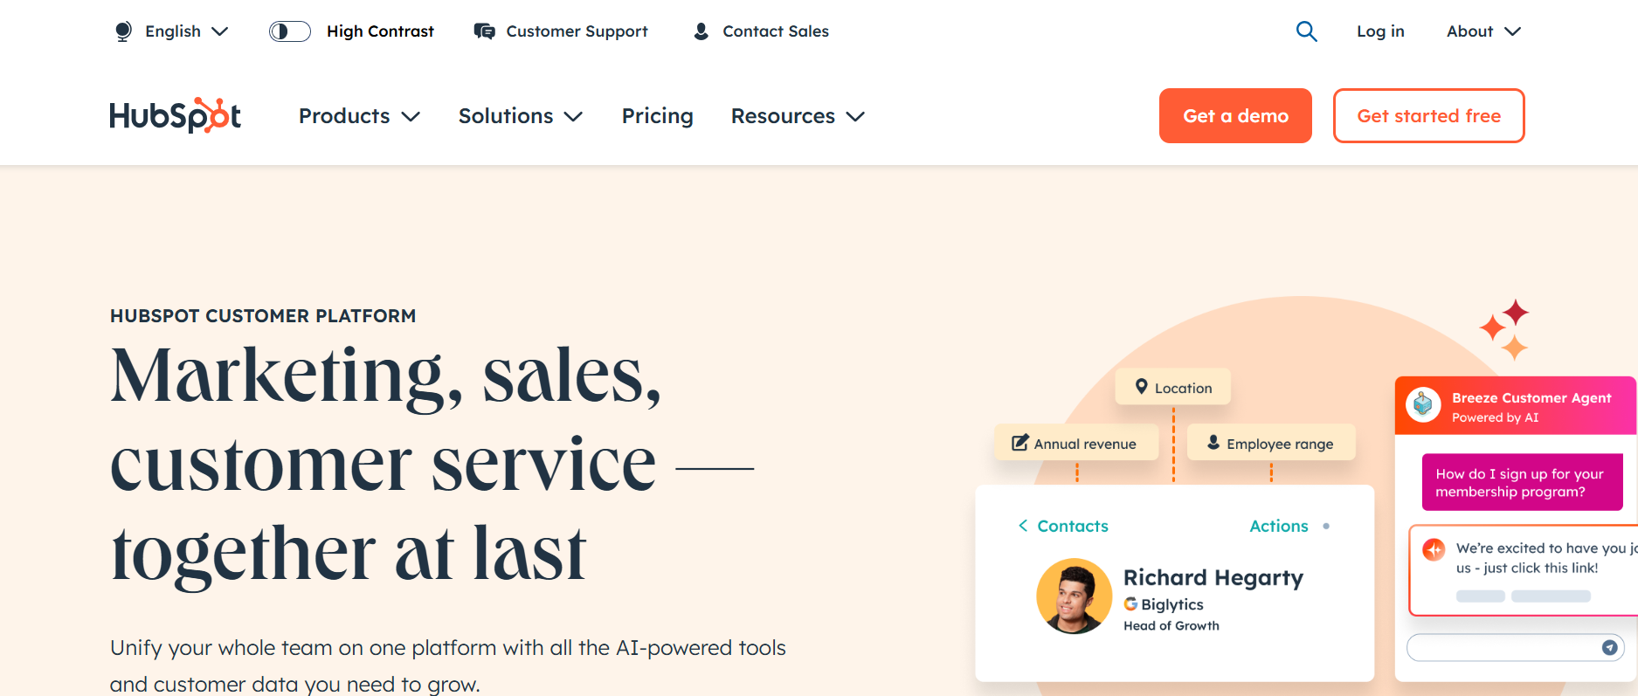Toggle the High Contrast switch
1638x696 pixels.
(x=289, y=31)
